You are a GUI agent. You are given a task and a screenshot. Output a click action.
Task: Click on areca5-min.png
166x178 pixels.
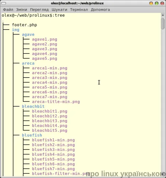(x=50, y=87)
